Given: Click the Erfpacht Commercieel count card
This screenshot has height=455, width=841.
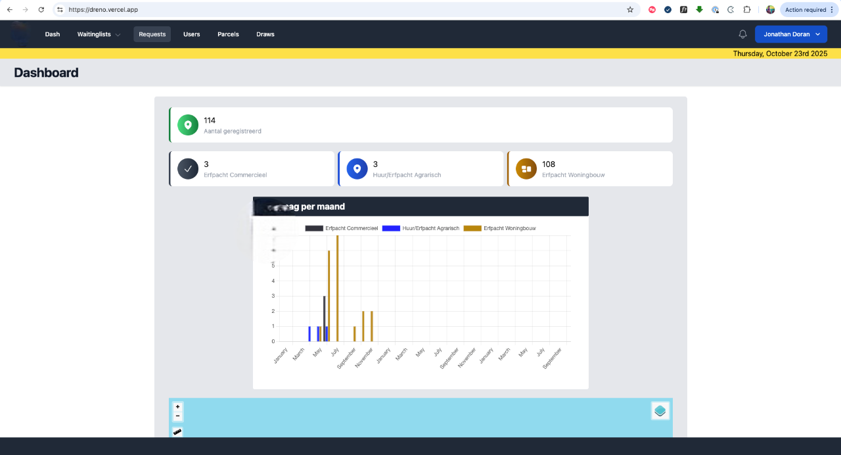Looking at the screenshot, I should 252,169.
